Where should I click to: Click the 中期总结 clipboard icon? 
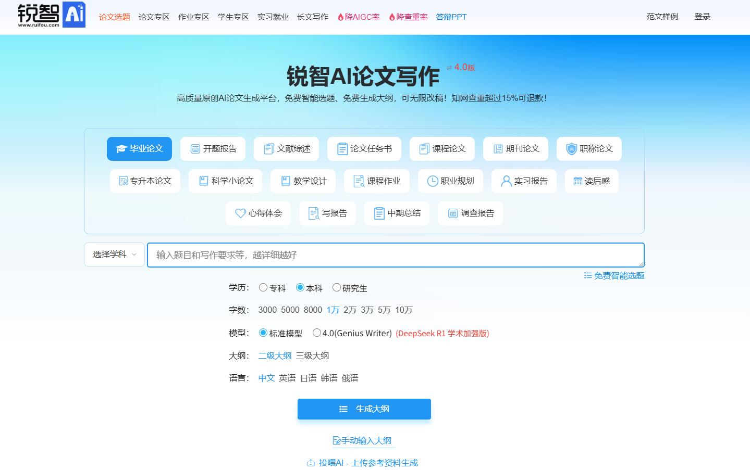pyautogui.click(x=379, y=213)
